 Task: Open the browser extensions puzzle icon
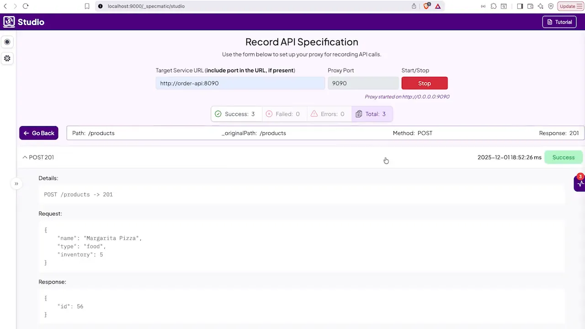point(494,6)
